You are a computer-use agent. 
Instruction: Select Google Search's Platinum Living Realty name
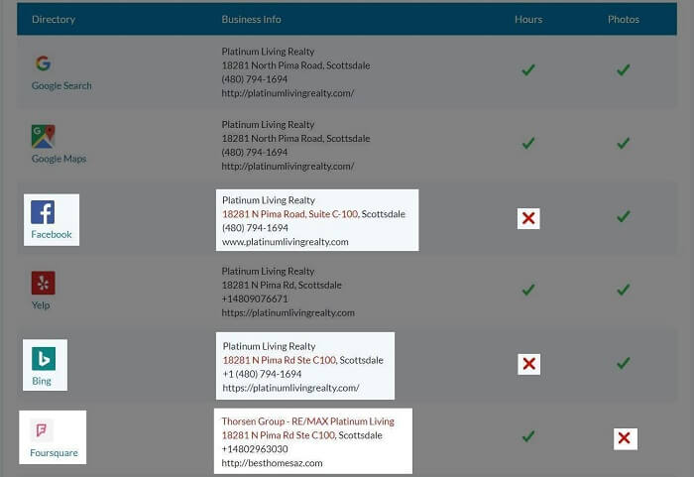click(268, 52)
